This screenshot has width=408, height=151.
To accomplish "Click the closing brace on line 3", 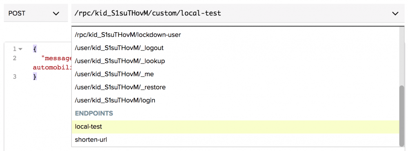I will click(35, 77).
